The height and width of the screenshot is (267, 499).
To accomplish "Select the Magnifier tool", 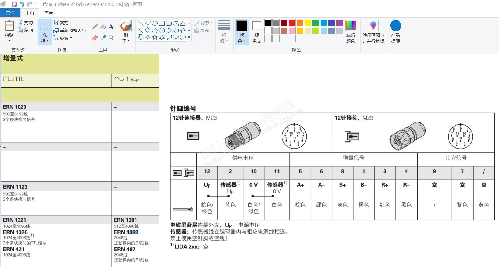I will tap(111, 38).
